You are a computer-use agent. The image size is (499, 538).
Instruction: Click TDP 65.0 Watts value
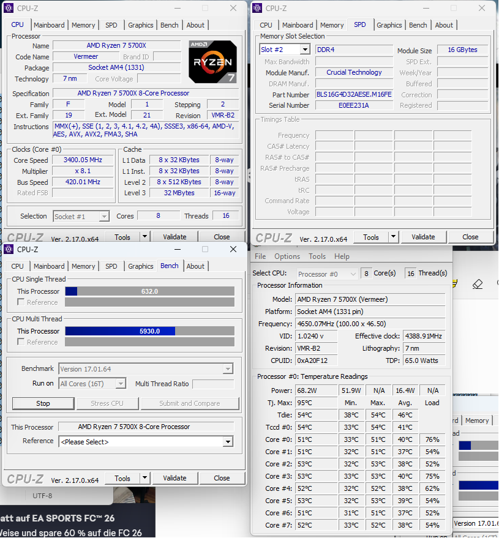424,361
